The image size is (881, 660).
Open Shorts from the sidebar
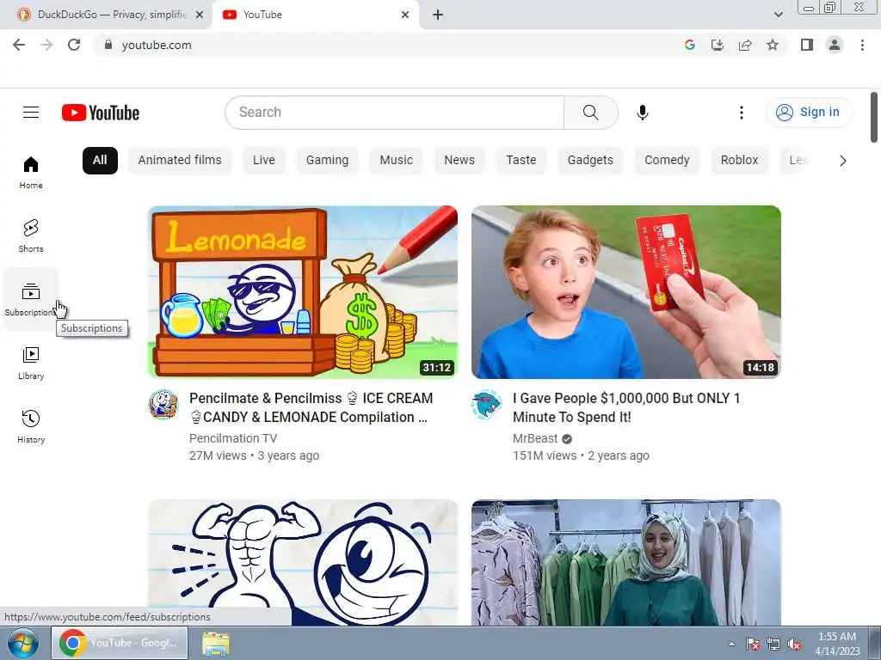31,235
